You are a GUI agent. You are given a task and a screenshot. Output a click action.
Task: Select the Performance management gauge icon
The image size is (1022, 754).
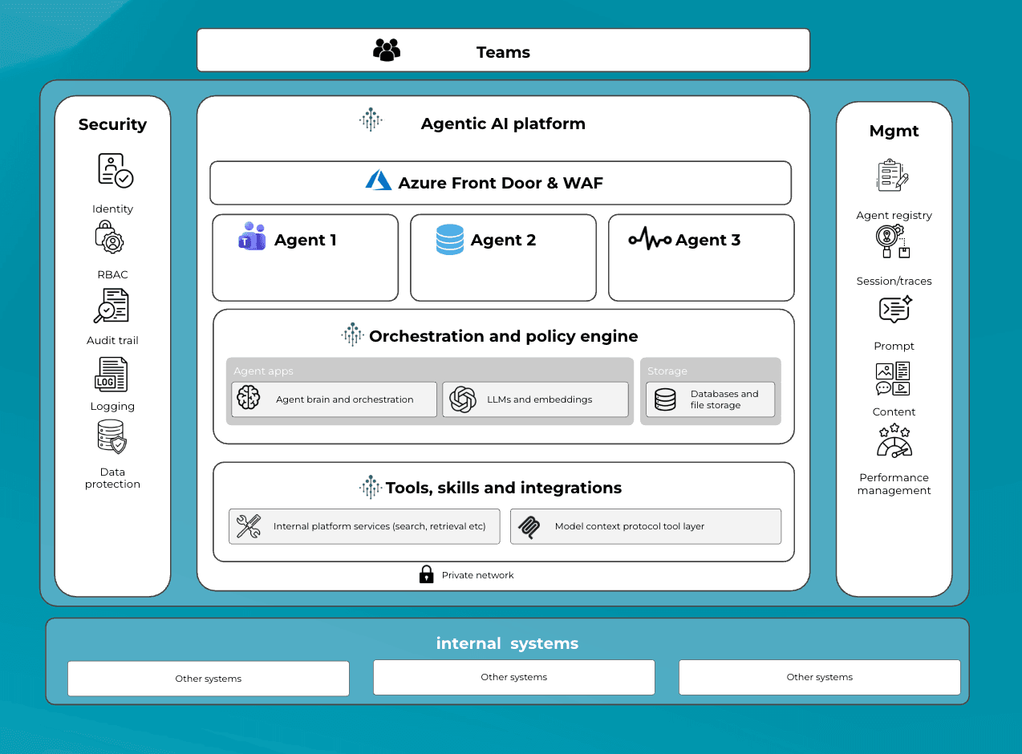click(x=894, y=440)
